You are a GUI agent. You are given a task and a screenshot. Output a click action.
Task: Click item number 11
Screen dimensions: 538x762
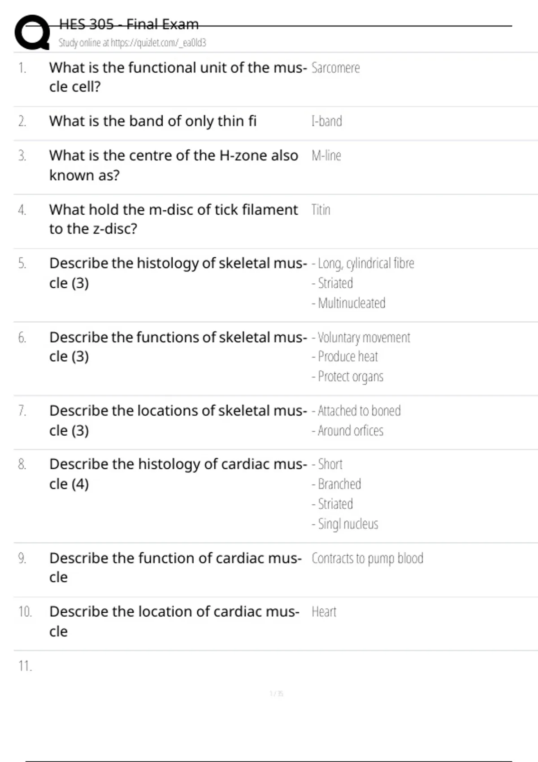click(25, 666)
